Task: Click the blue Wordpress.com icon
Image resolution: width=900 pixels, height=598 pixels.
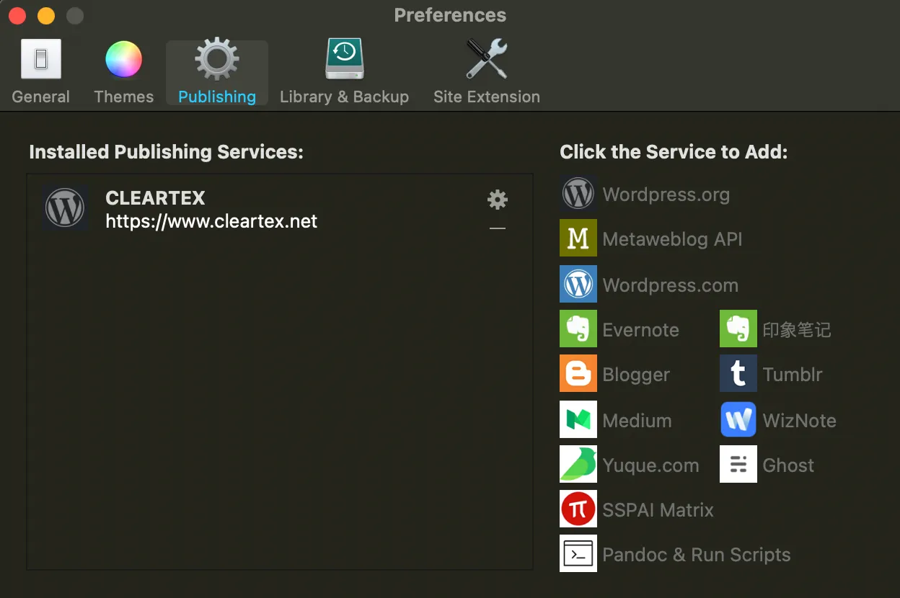Action: coord(578,285)
